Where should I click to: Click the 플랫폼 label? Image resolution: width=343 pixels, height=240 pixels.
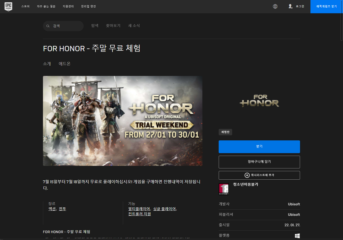224,235
